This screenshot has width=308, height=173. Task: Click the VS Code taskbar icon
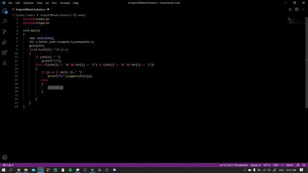(40, 170)
